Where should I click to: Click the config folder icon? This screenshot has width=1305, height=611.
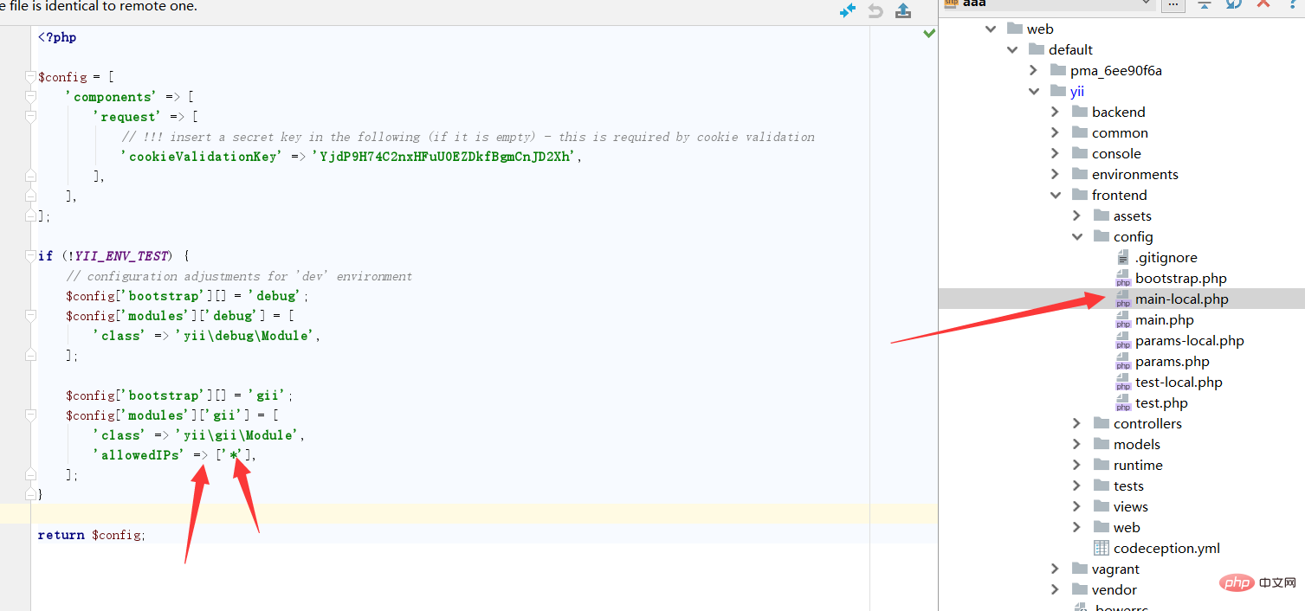pos(1101,236)
